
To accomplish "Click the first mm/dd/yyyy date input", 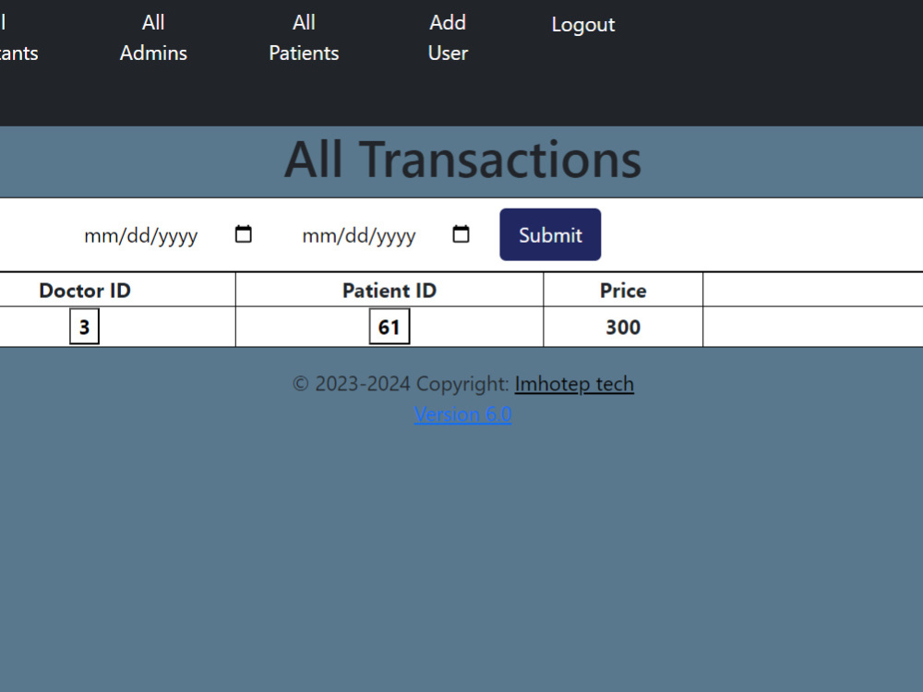I will [x=168, y=234].
